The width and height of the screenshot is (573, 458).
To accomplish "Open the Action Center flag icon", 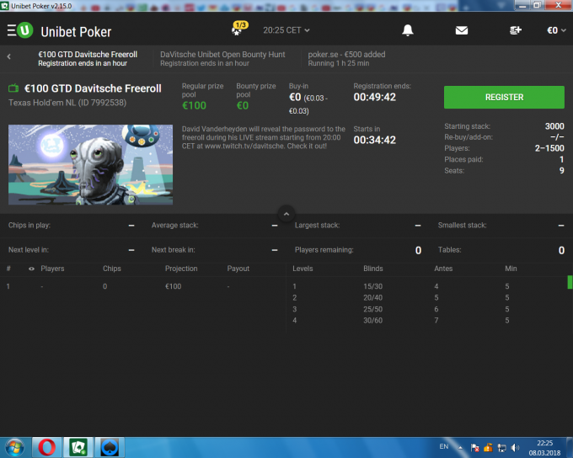I will click(474, 447).
